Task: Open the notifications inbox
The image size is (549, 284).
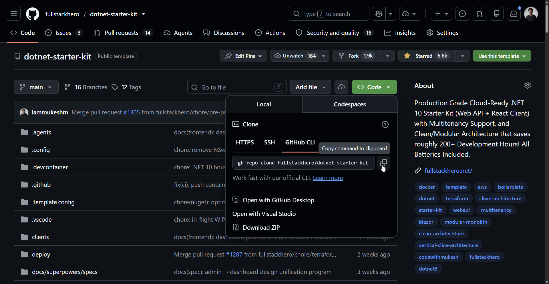Action: [x=514, y=14]
